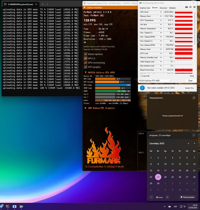Click the Сентябрь 2025 month header
Screen dimensions: 200x210
[x=157, y=143]
